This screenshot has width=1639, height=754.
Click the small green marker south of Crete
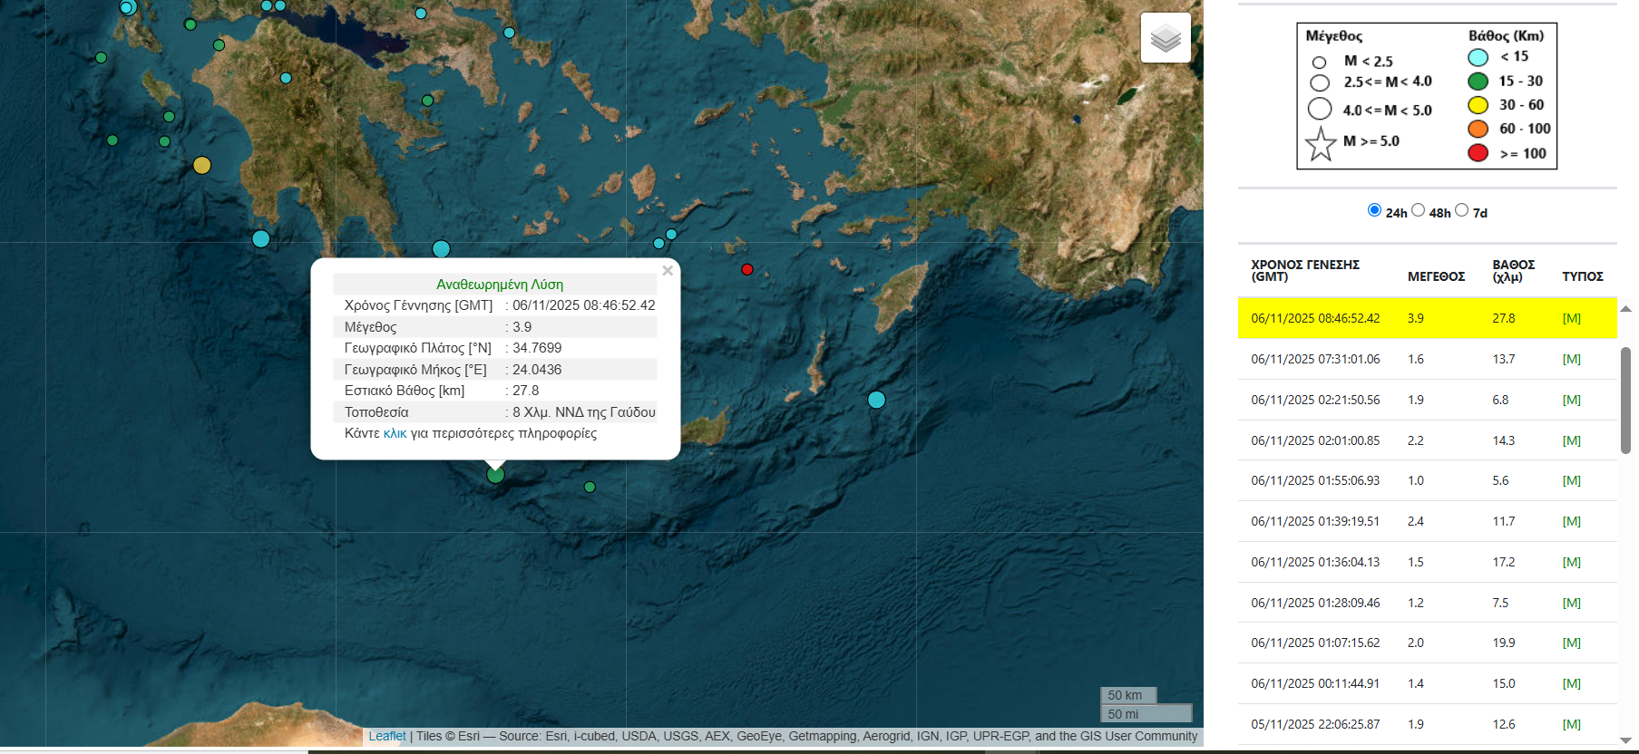pos(590,487)
